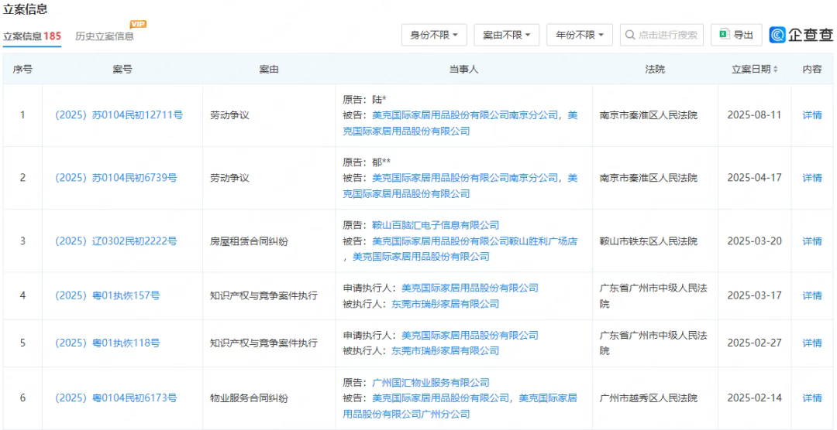Open 美克国际家居用品股份有限公司鞍山胜利广场店 link

(474, 241)
